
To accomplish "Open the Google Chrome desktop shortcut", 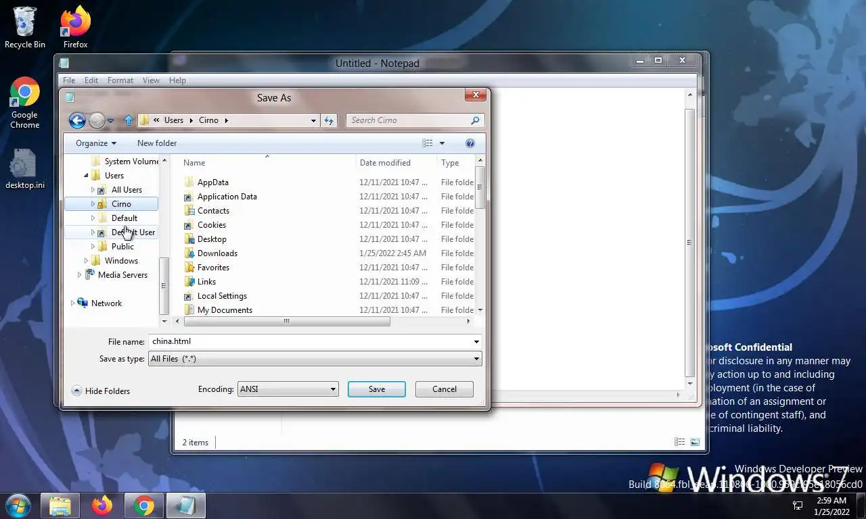I will [25, 103].
